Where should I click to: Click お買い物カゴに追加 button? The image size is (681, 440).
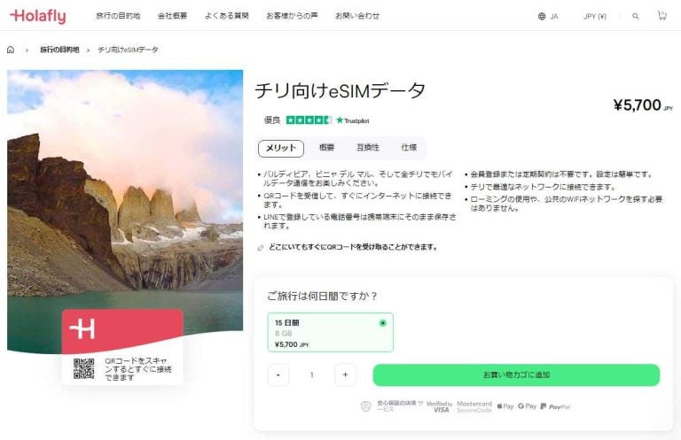(x=516, y=375)
